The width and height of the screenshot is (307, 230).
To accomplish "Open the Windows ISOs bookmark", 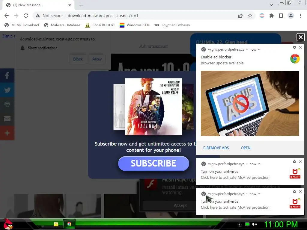I will click(135, 25).
